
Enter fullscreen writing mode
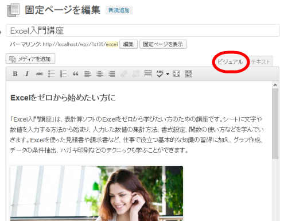click(x=176, y=73)
